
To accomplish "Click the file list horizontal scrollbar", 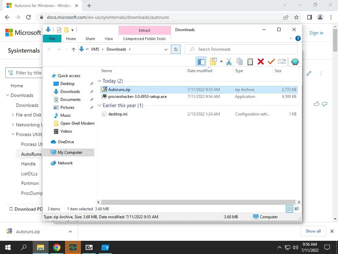I will point(198,202).
